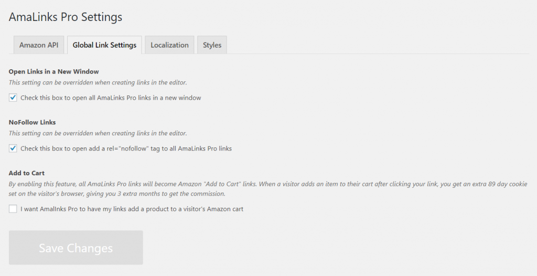The image size is (537, 276).
Task: Click the italic override note under Open Links
Action: (98, 82)
